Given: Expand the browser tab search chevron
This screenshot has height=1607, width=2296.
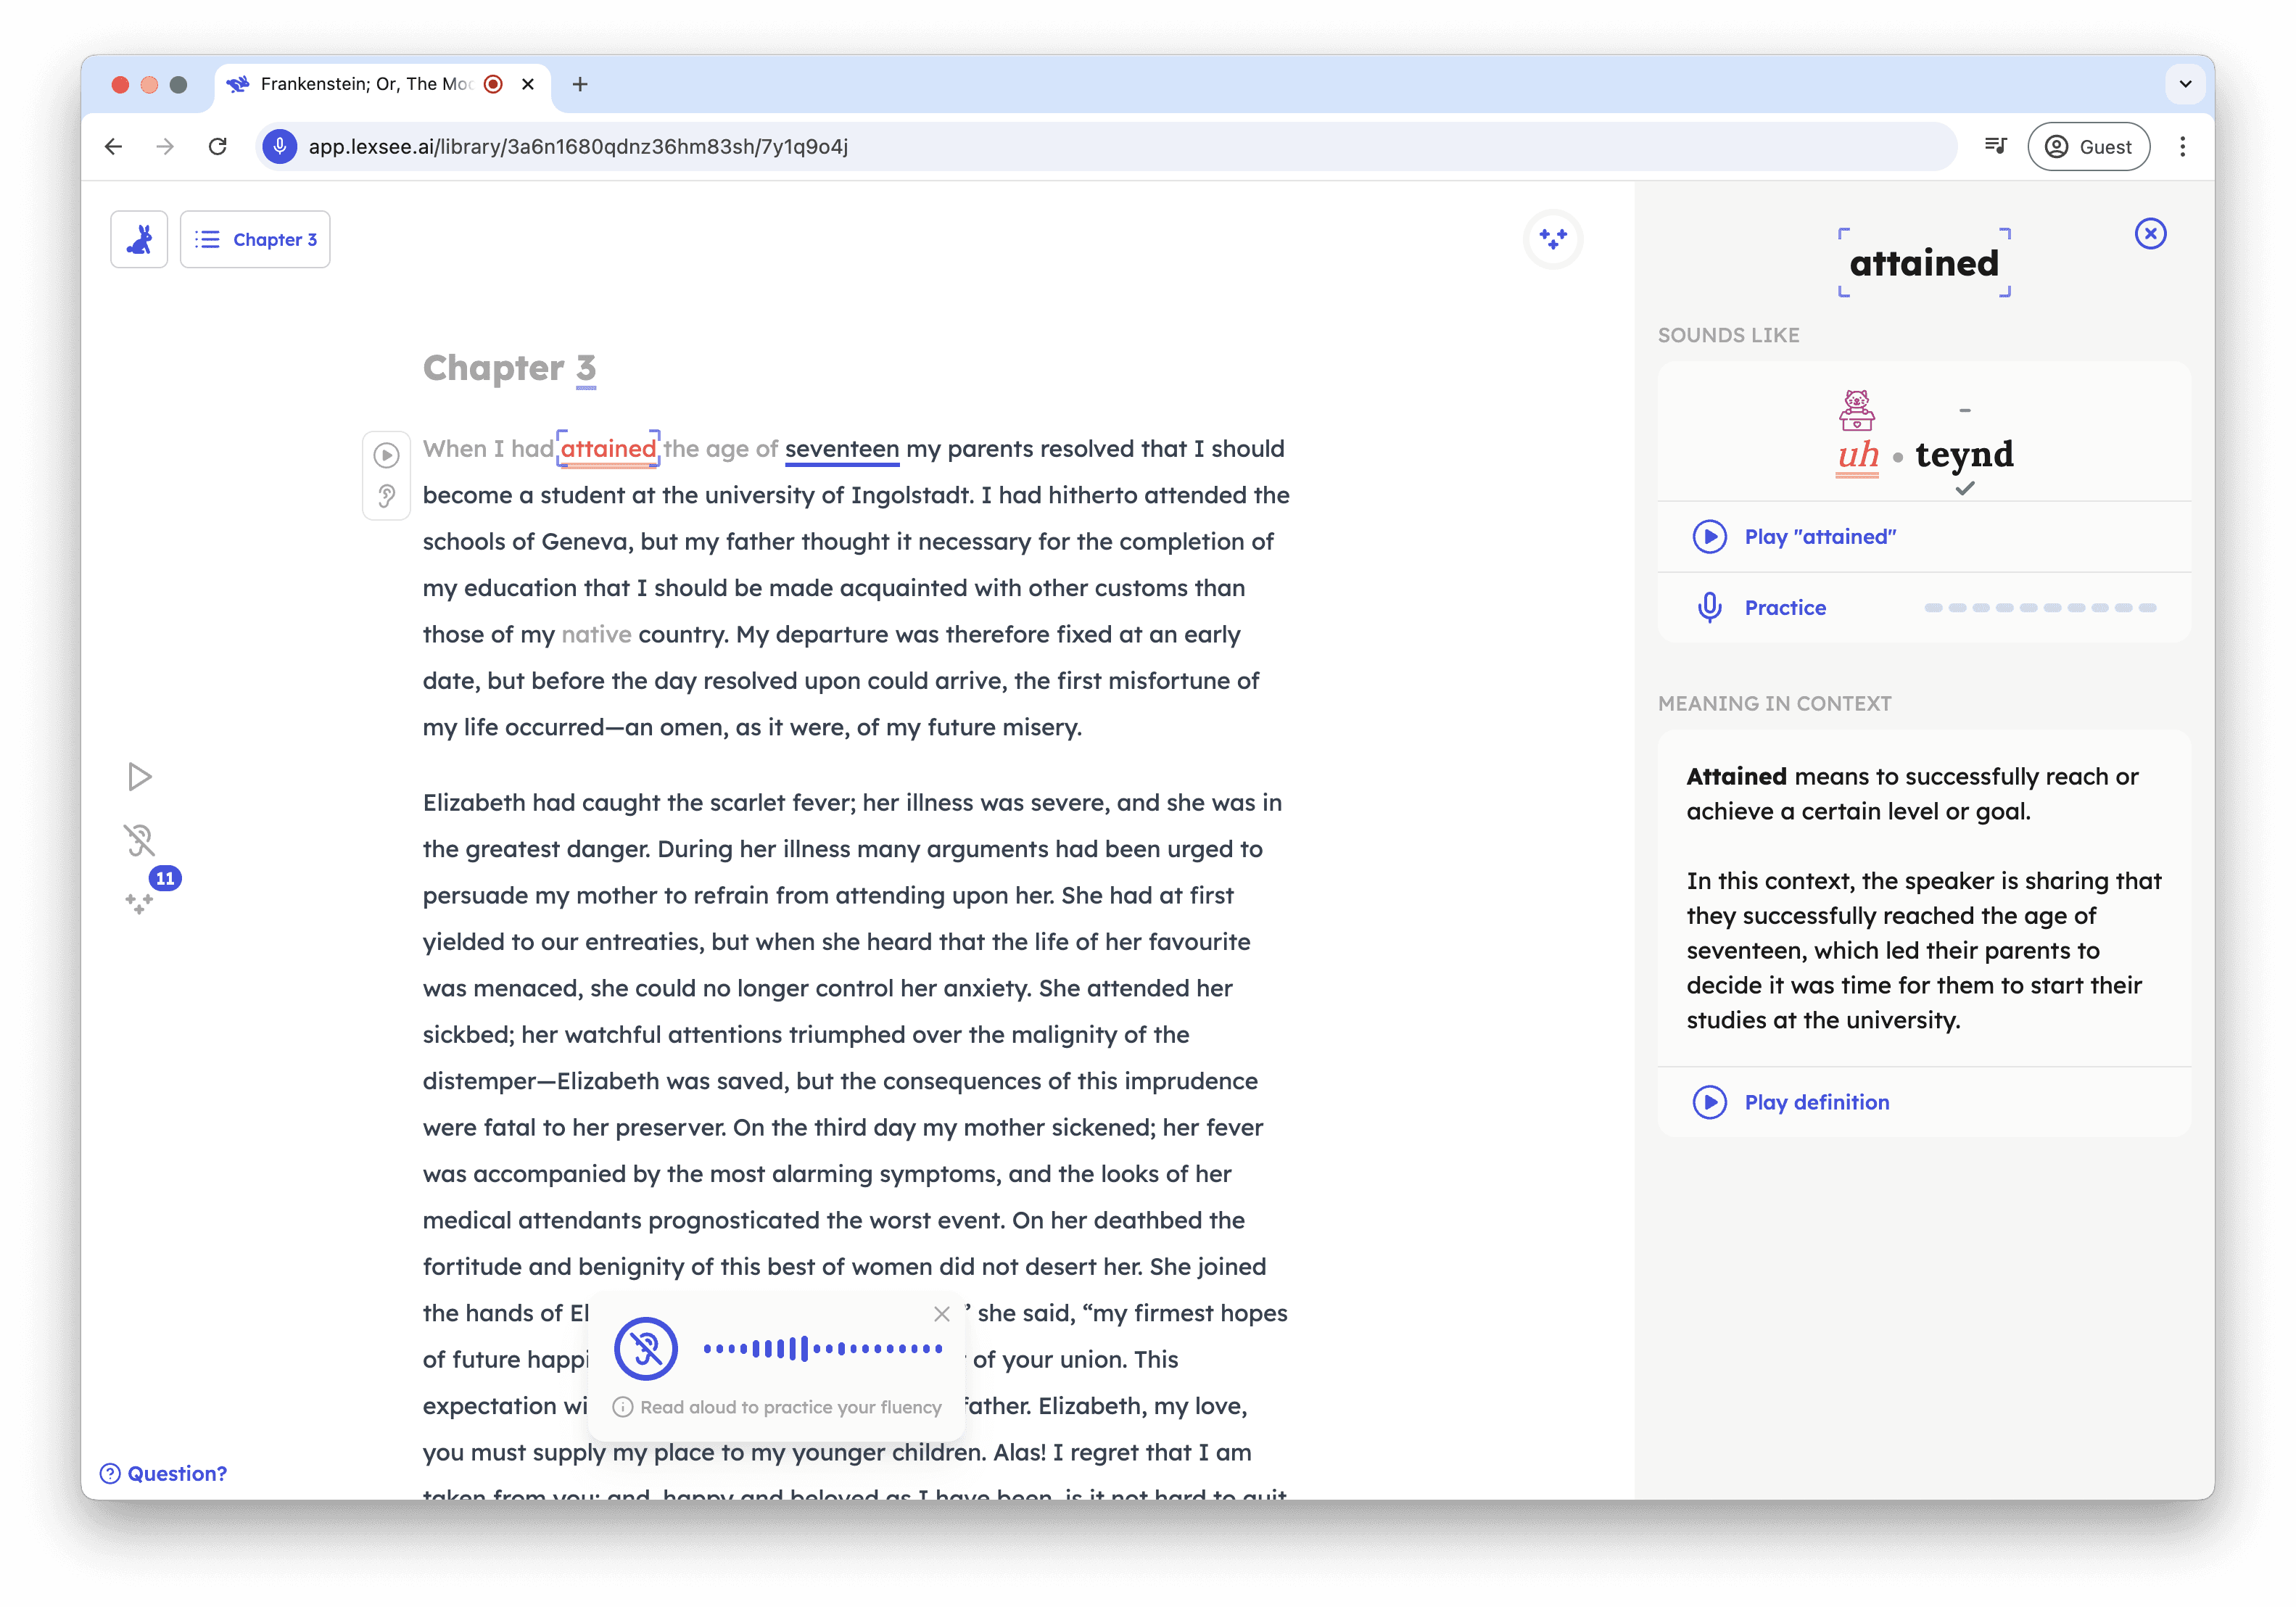Looking at the screenshot, I should 2185,84.
